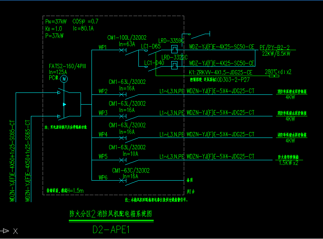Viewport: 323px width, 239px height.
Task: Pick the 280°C fire damper symbol
Action: coord(274,76)
